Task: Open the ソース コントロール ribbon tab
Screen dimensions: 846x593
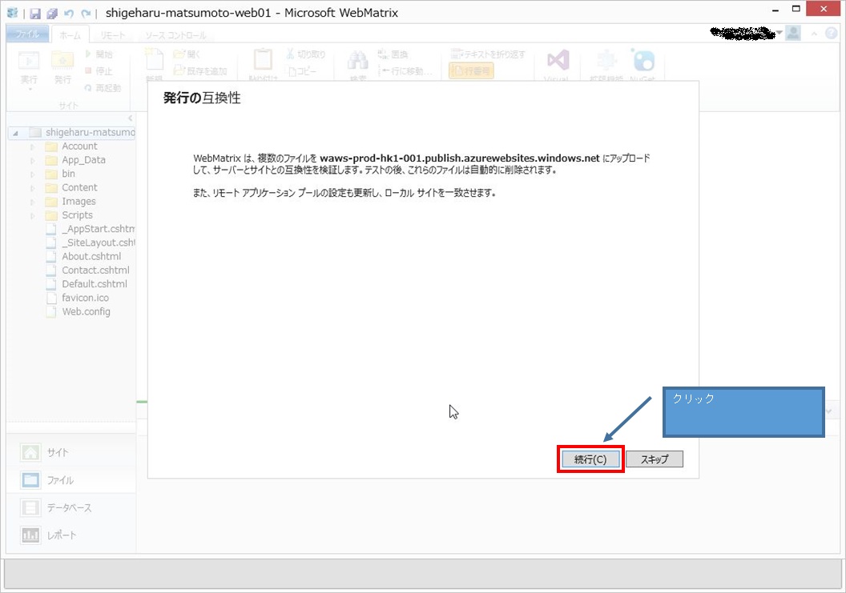Action: point(175,35)
